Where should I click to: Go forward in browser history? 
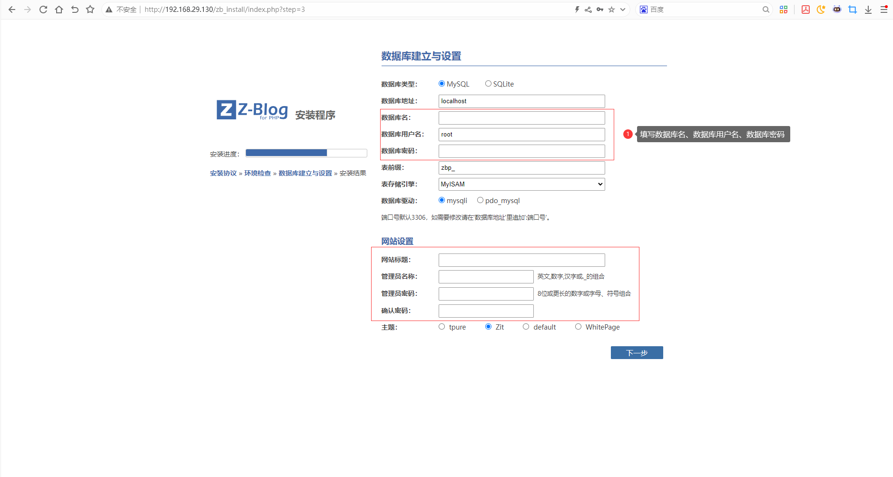(28, 10)
